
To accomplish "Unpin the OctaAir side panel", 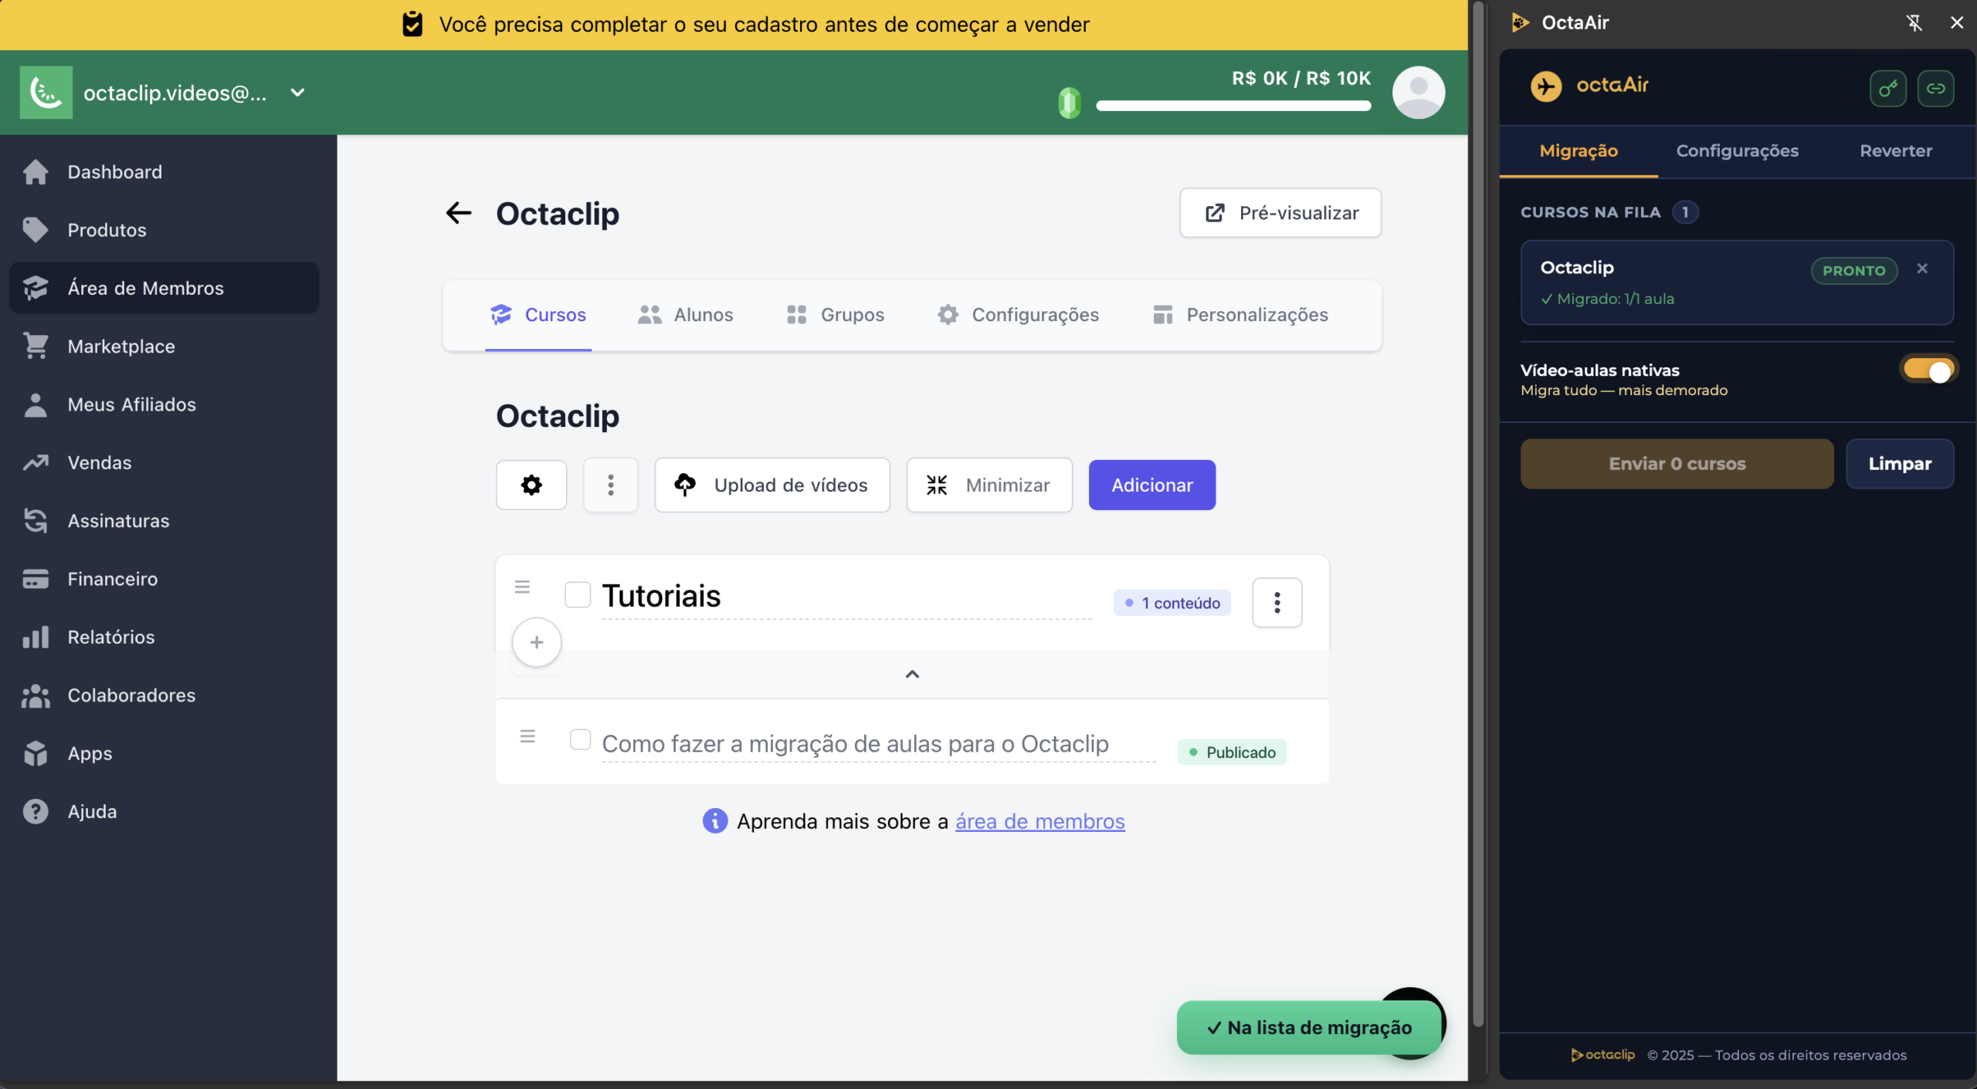I will pos(1914,22).
